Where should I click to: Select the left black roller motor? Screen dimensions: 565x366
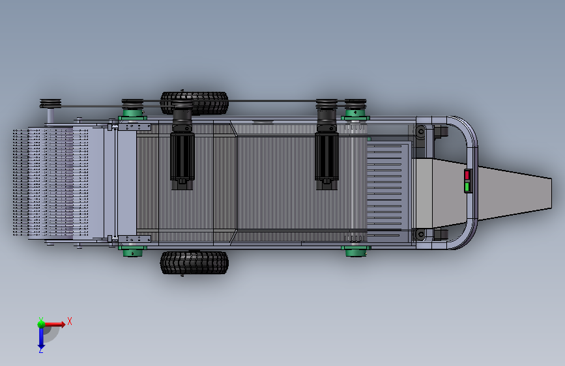pyautogui.click(x=182, y=156)
